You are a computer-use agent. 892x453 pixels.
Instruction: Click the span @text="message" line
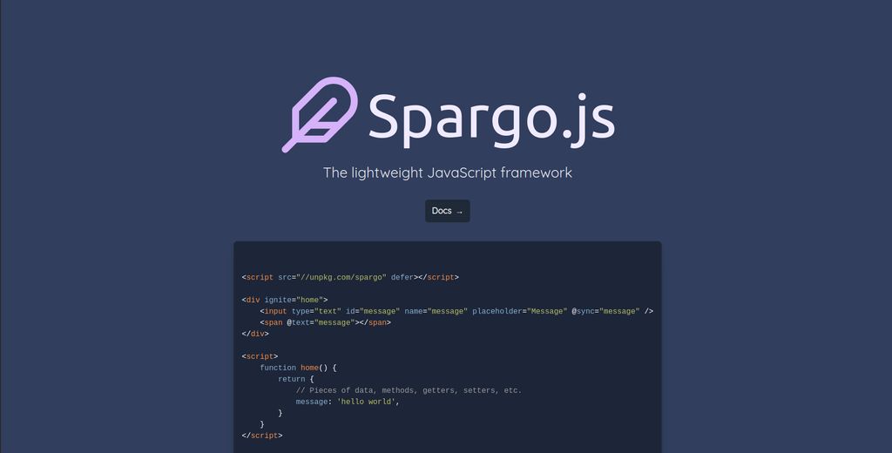pos(326,322)
